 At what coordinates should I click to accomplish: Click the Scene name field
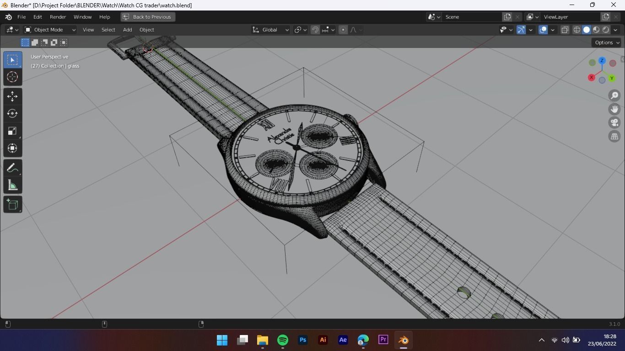[473, 17]
